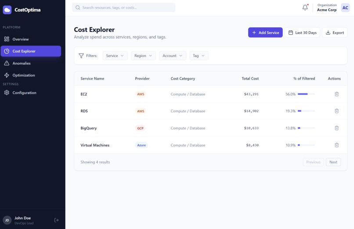Open Configuration settings from sidebar
Viewport: 354px width, 229px height.
tap(31, 93)
